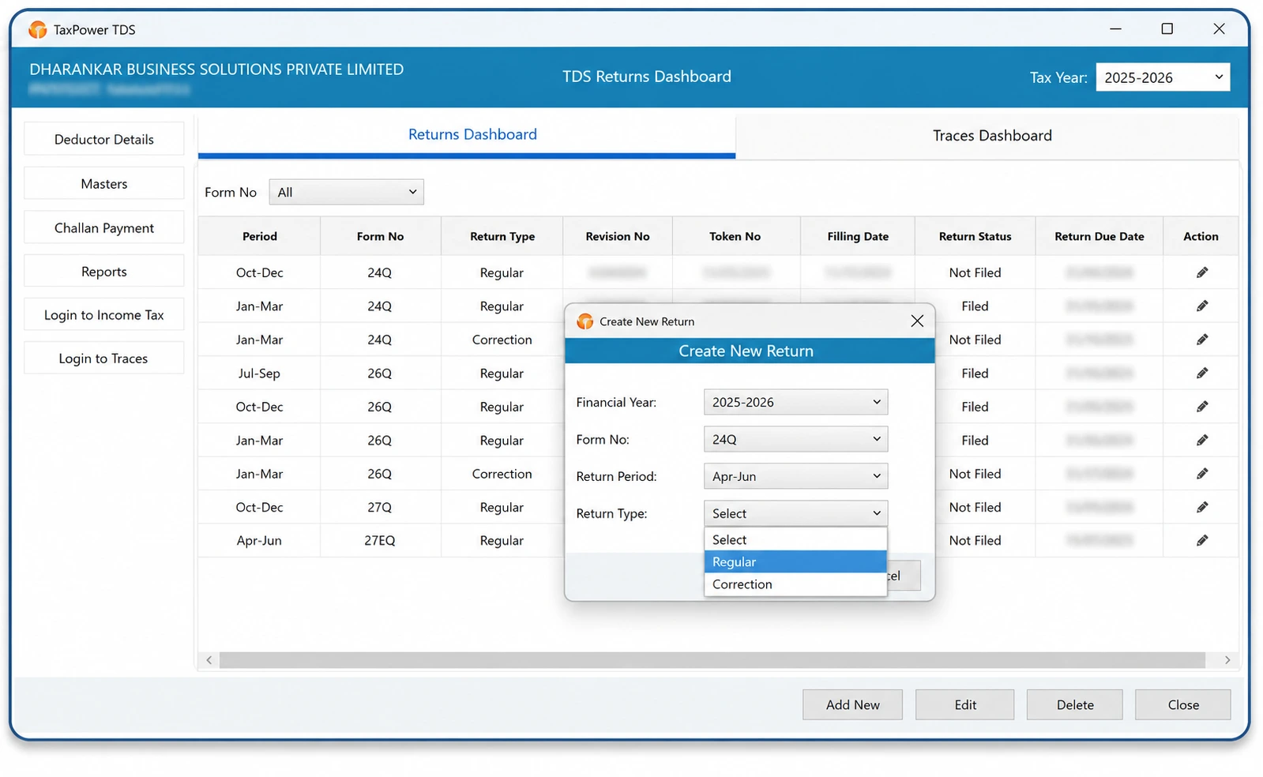
Task: Click the Close button at bottom
Action: (1182, 704)
